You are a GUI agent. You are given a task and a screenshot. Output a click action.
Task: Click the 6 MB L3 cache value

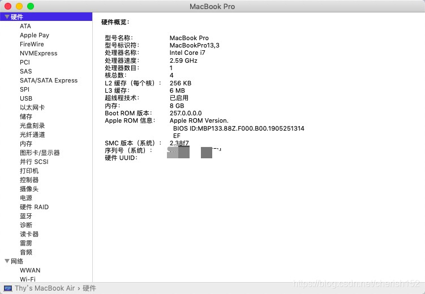point(177,90)
